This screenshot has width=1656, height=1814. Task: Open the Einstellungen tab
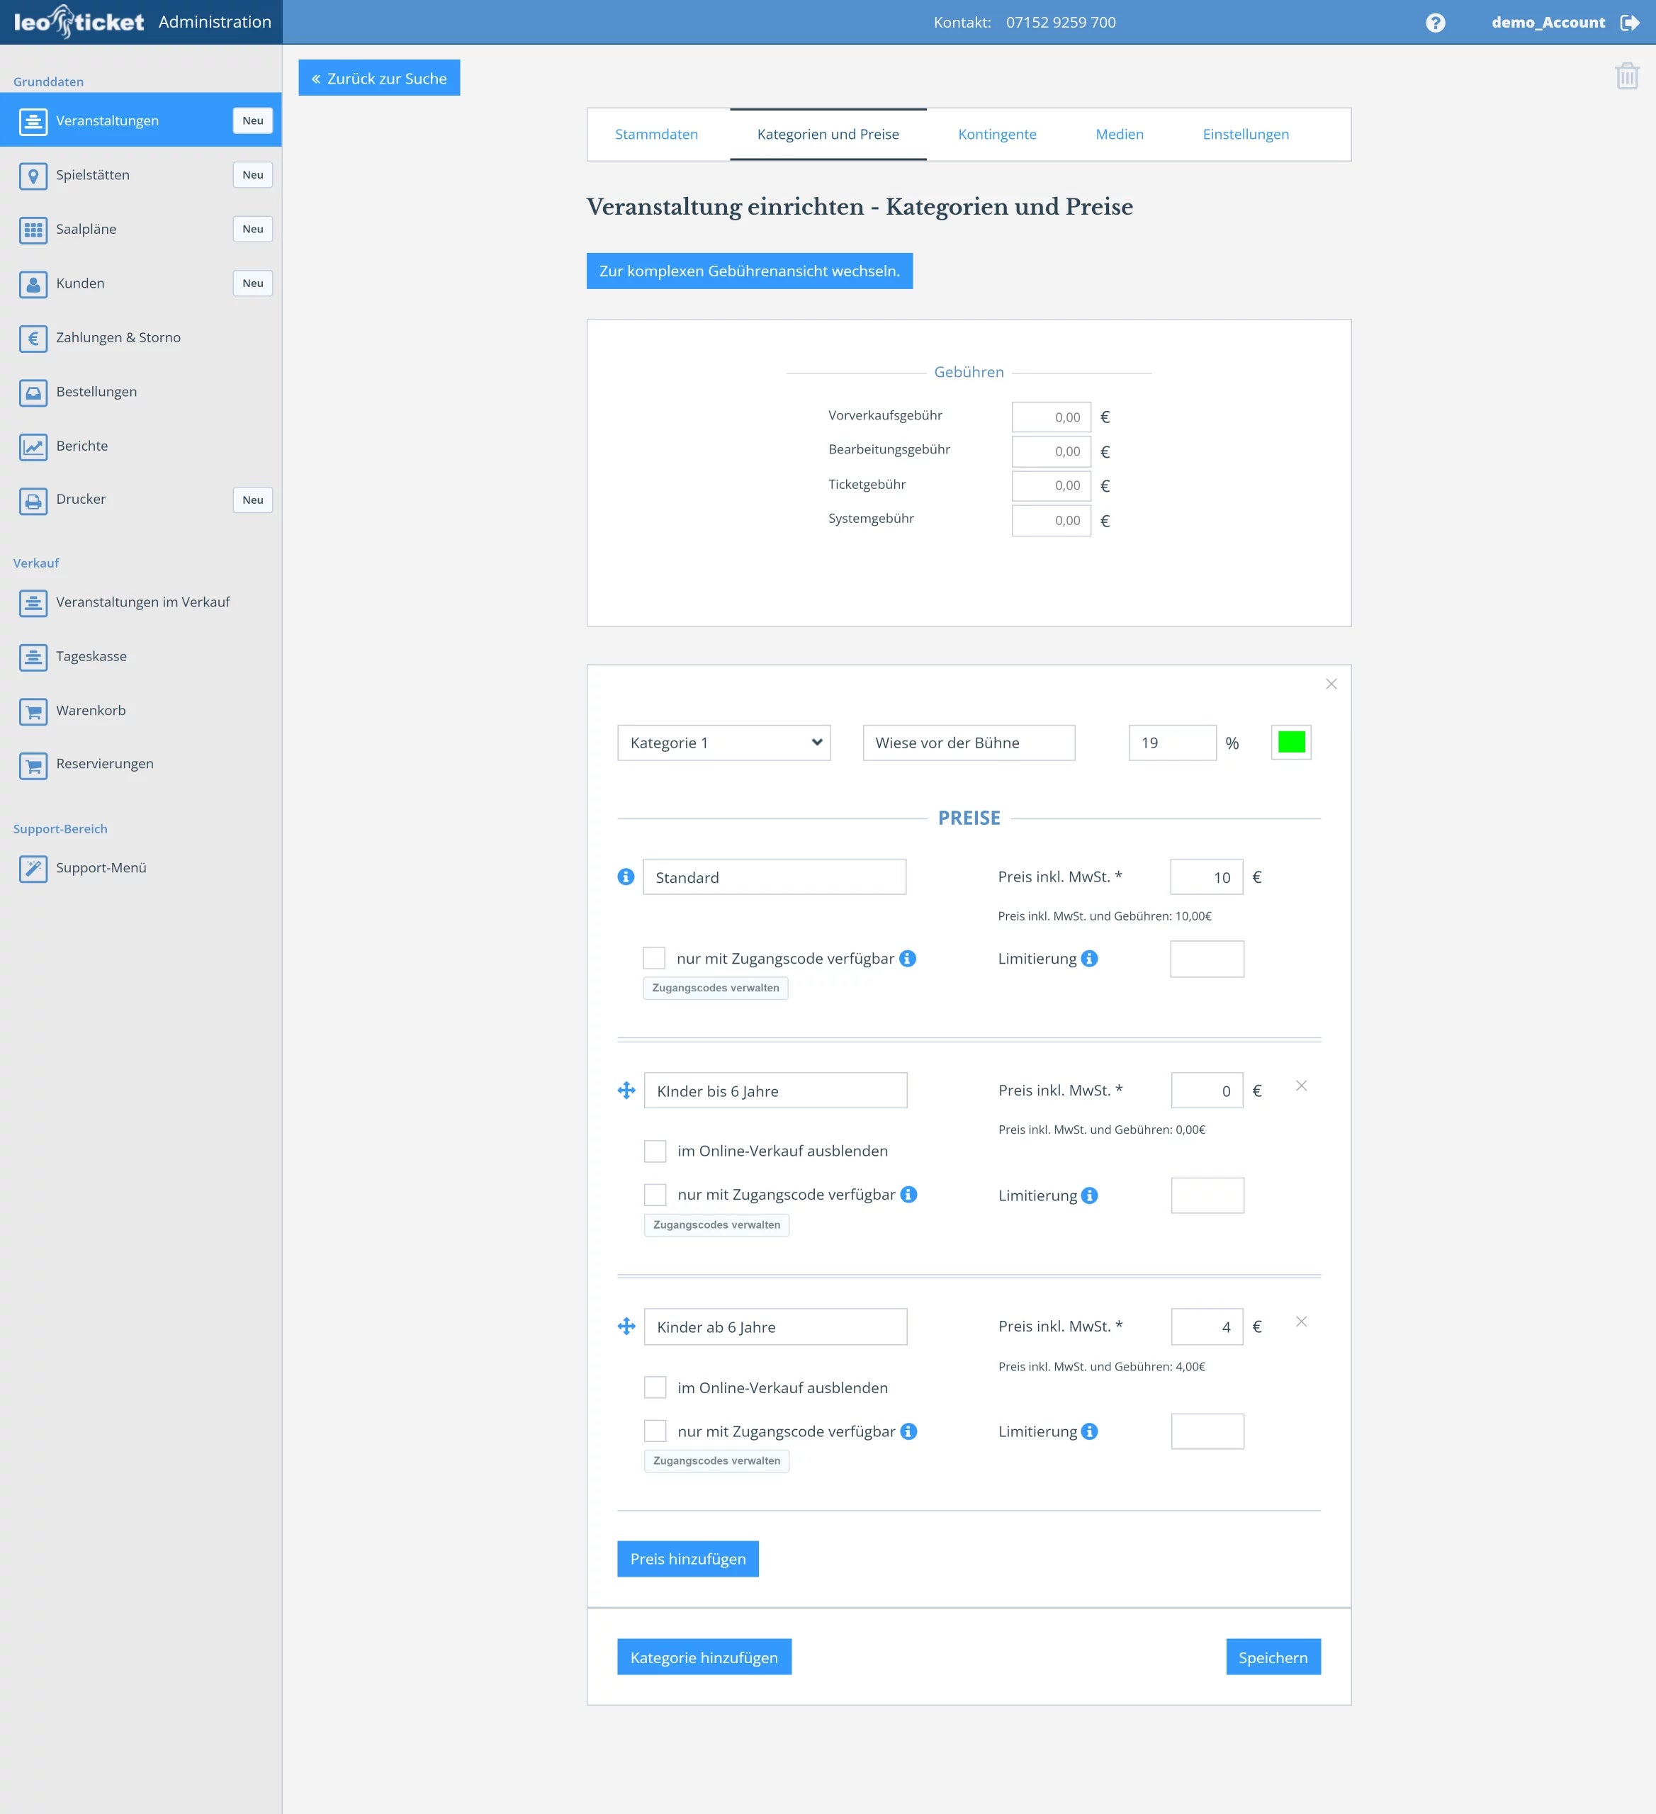point(1245,134)
